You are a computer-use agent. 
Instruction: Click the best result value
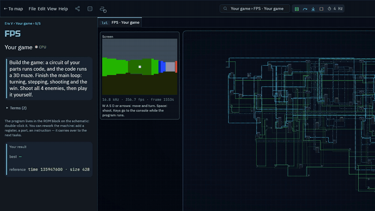click(x=20, y=157)
